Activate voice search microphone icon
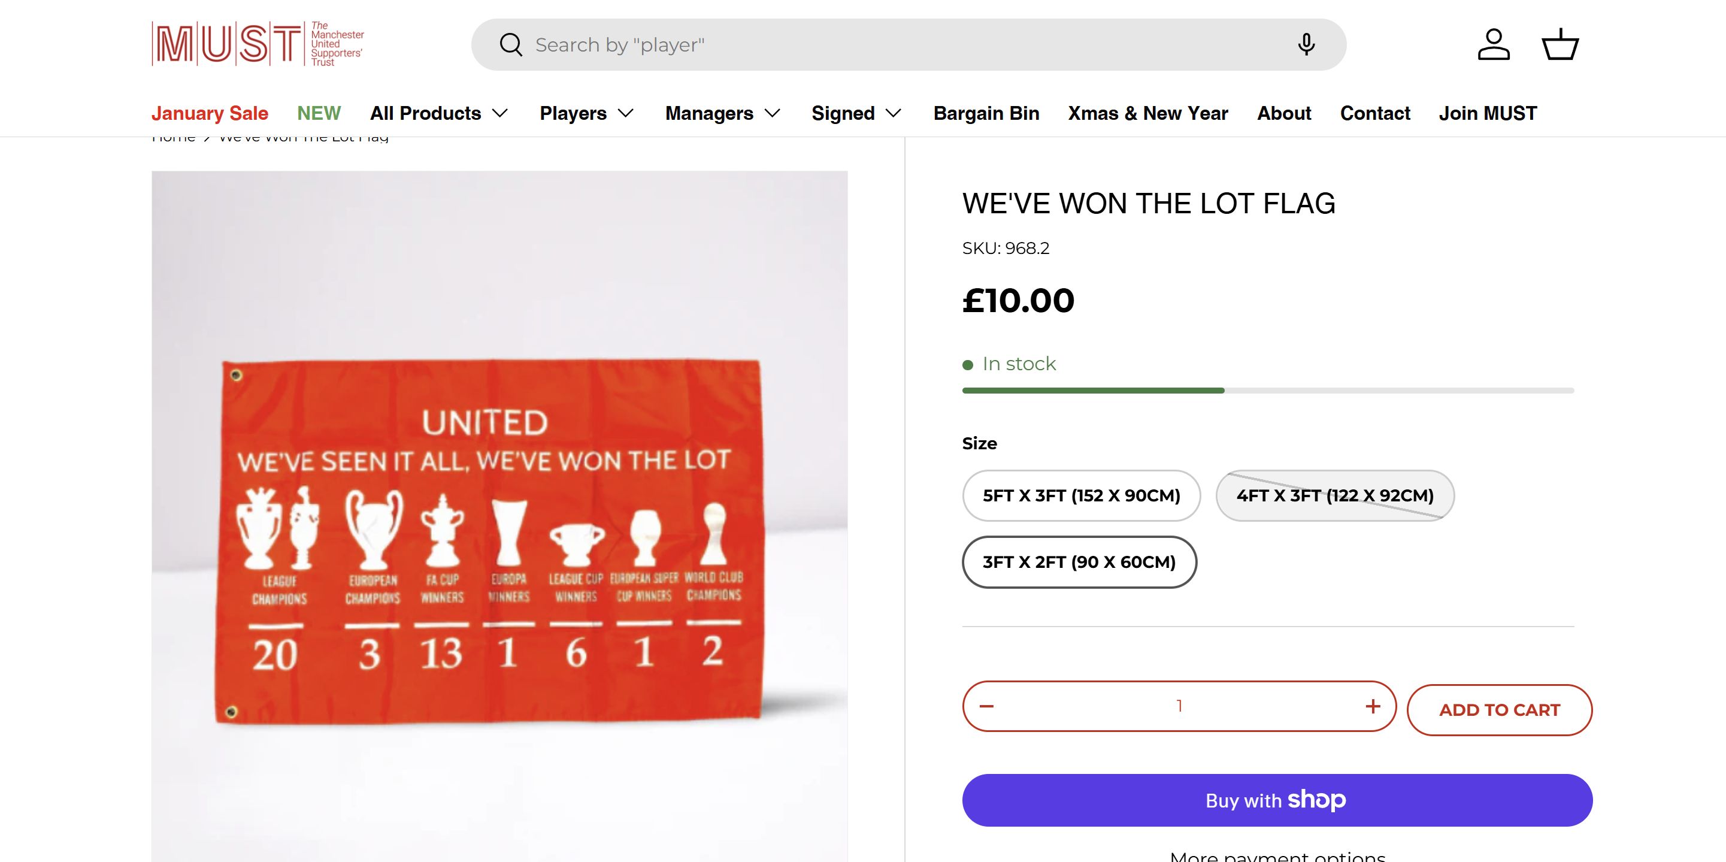The height and width of the screenshot is (862, 1726). coord(1306,45)
